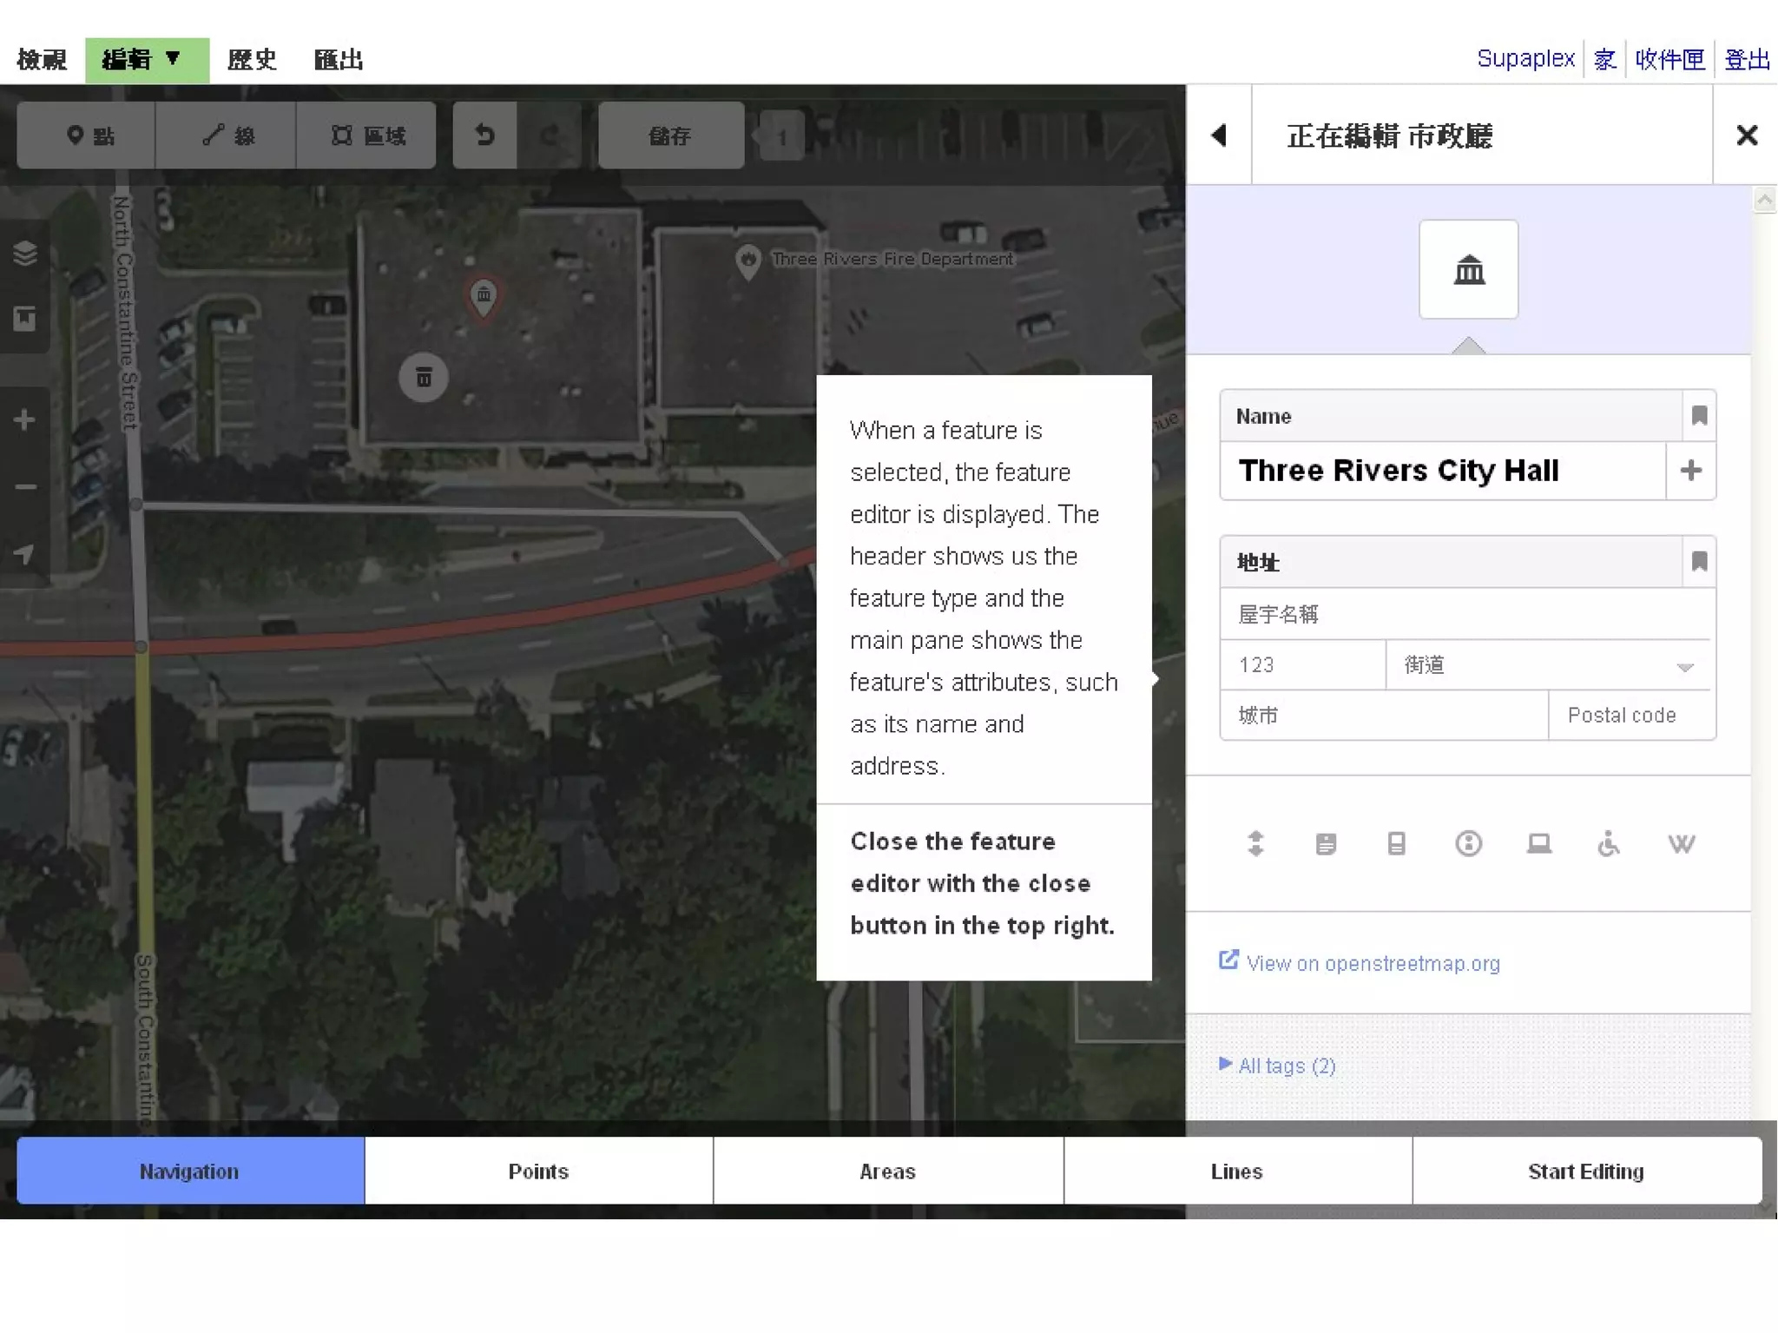Open the map layers panel

(24, 253)
